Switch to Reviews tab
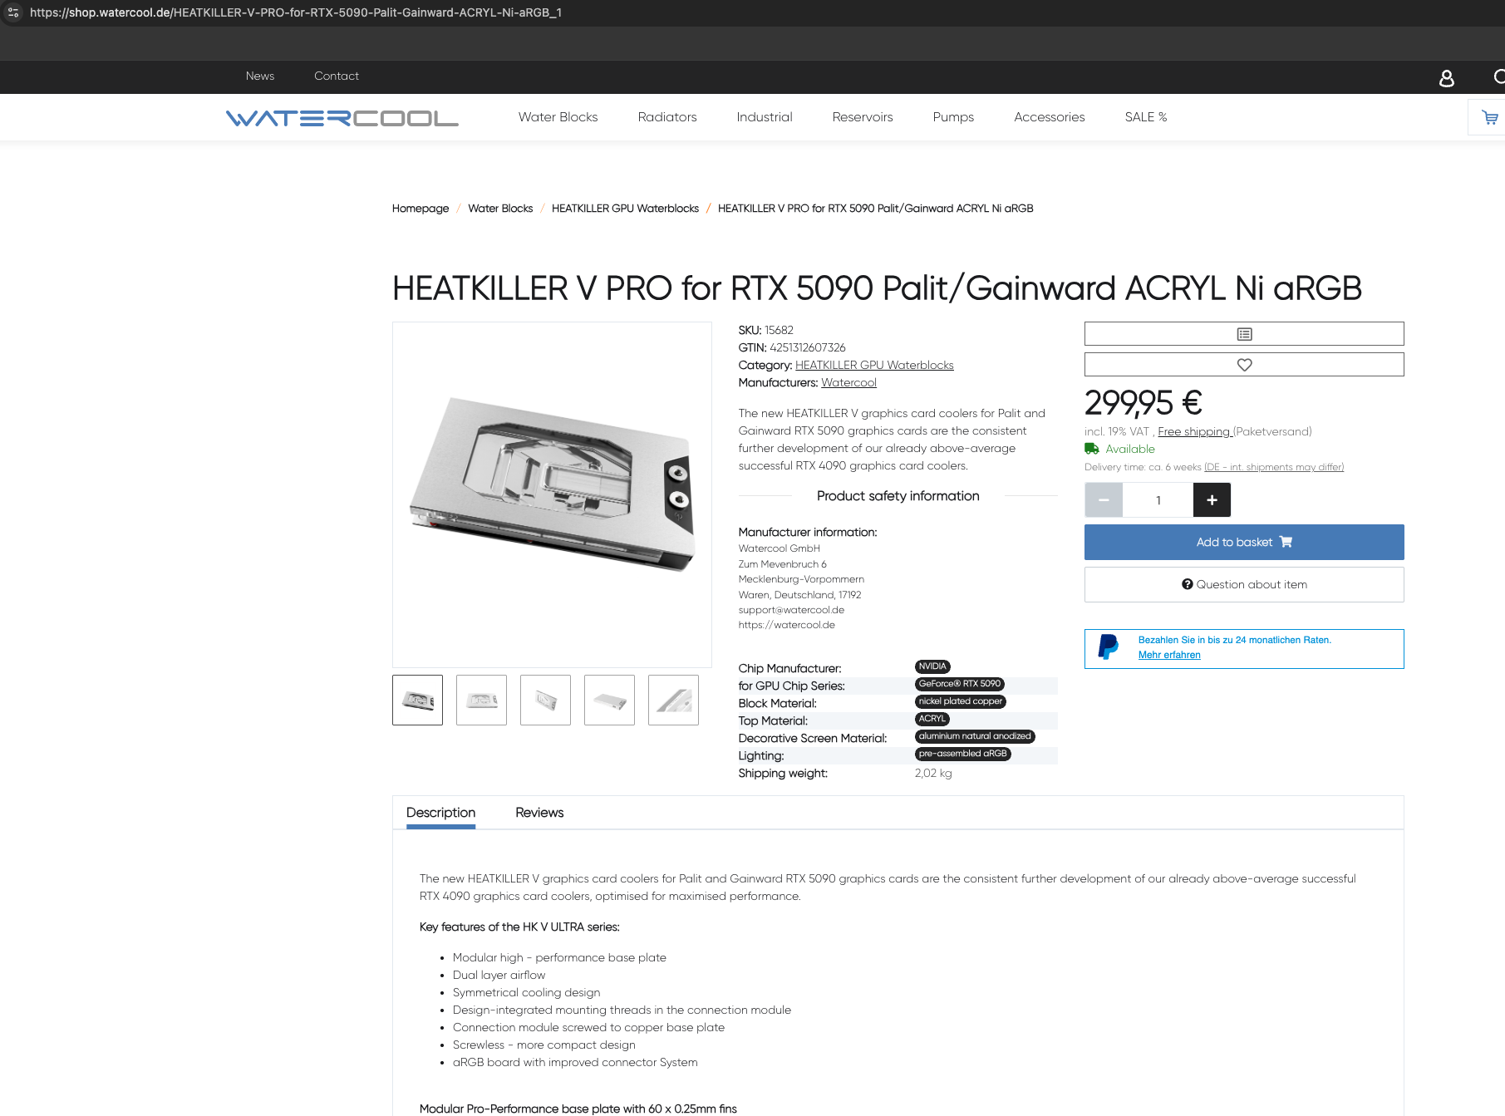This screenshot has height=1116, width=1505. tap(539, 813)
